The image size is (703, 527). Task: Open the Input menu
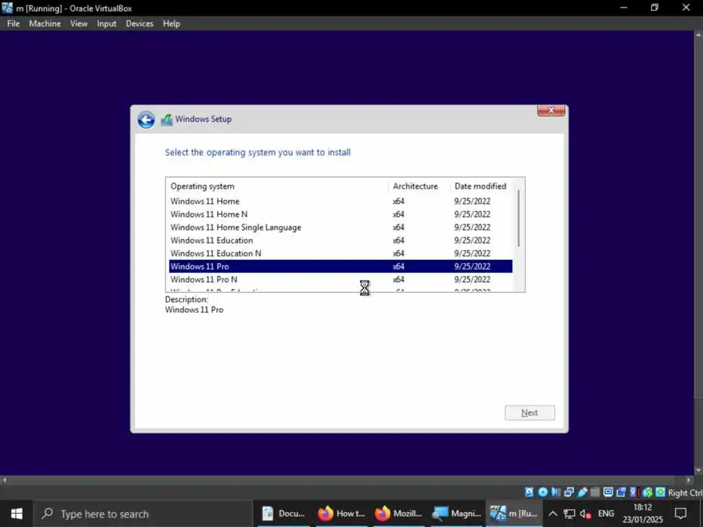pos(106,24)
